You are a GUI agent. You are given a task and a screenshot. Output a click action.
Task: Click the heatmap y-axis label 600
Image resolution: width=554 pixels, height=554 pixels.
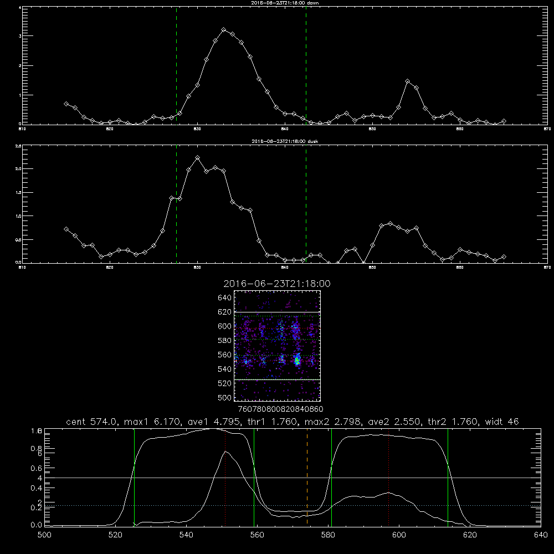[225, 326]
